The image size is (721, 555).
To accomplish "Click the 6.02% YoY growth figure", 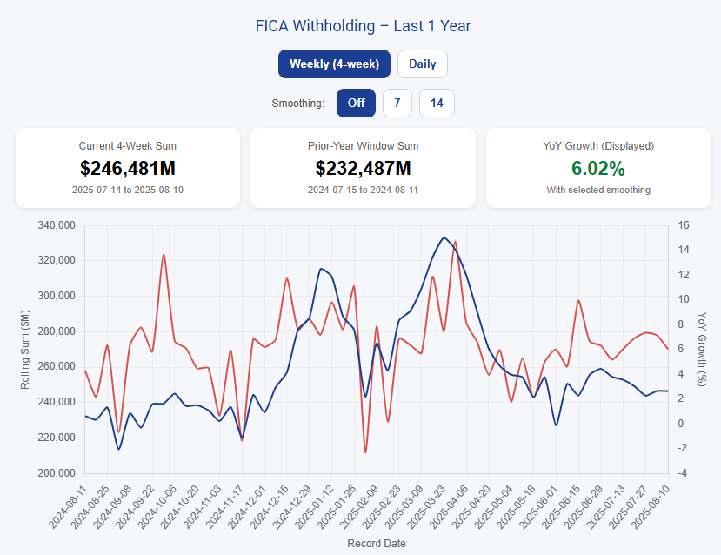I will (x=597, y=168).
